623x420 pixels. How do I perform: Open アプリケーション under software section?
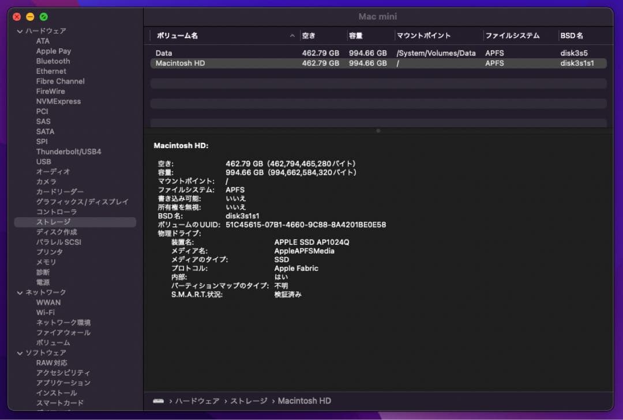click(x=63, y=383)
